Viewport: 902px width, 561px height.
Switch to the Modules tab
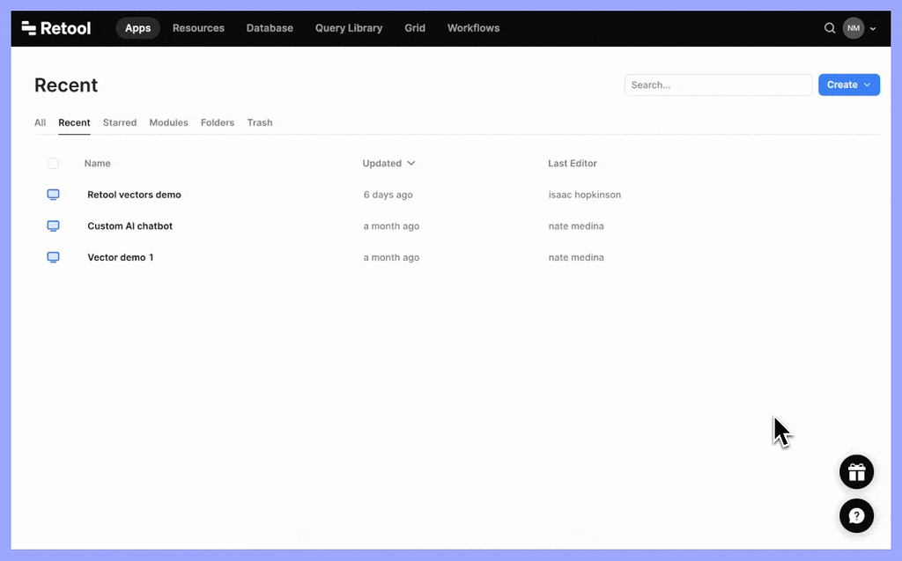(x=168, y=122)
